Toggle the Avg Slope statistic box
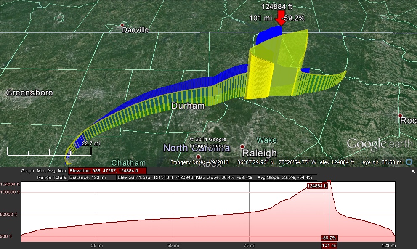Viewport: 417px width, 249px height. tap(287, 177)
